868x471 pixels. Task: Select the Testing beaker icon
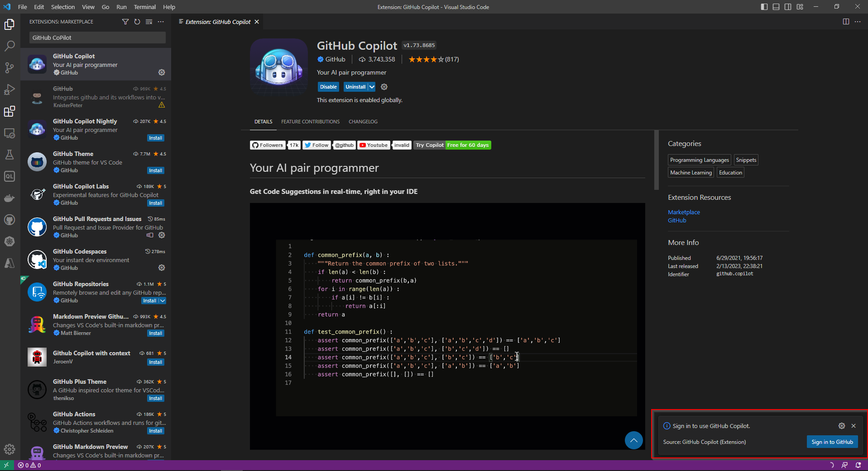pos(10,155)
